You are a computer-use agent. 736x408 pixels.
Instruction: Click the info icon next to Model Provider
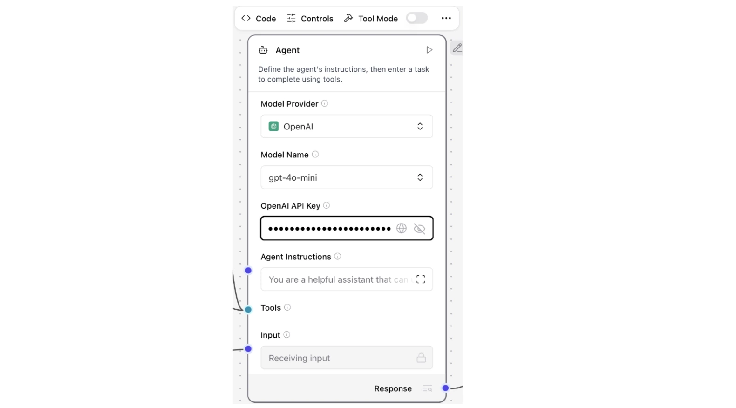[x=324, y=103]
